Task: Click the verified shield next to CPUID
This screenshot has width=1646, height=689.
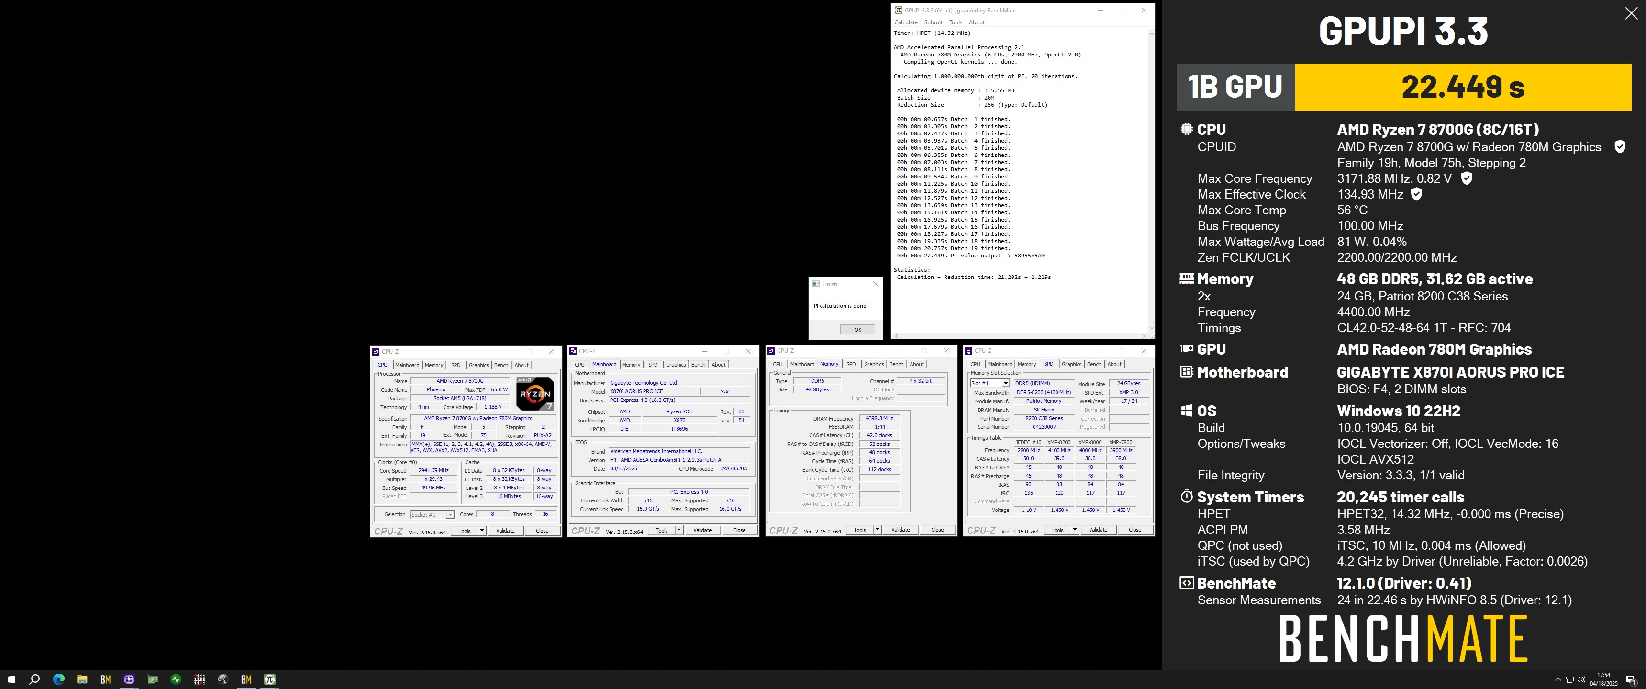Action: point(1620,147)
